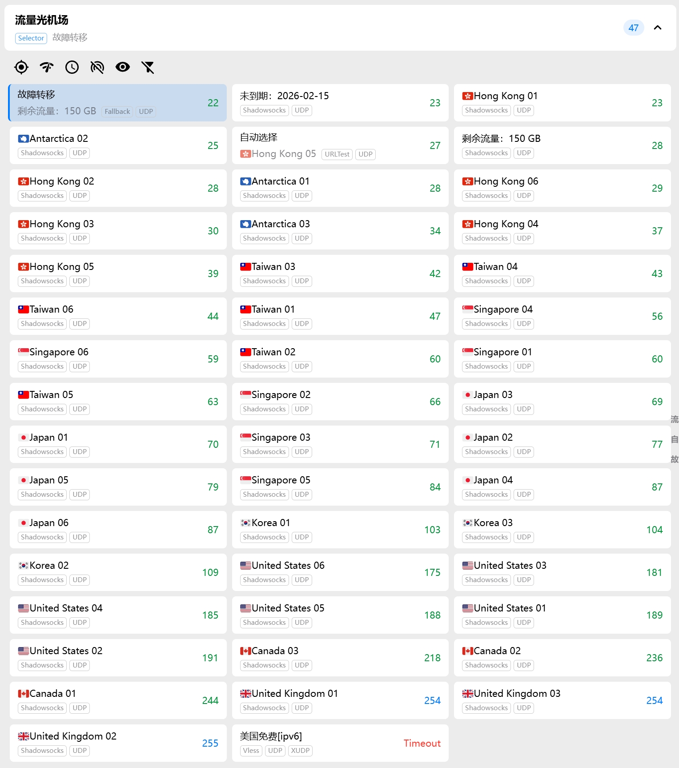Image resolution: width=679 pixels, height=768 pixels.
Task: Toggle the crossed-out filter icon
Action: (148, 67)
